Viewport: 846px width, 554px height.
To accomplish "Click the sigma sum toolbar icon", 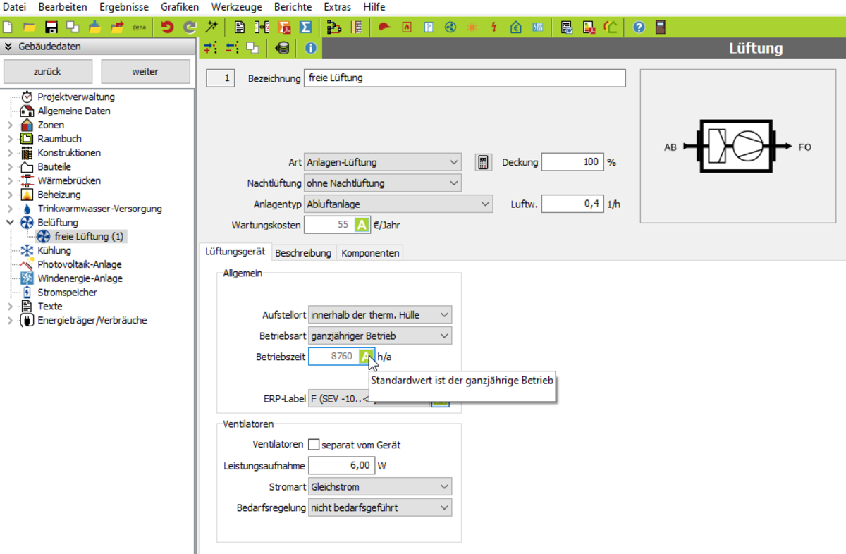I will pos(306,27).
